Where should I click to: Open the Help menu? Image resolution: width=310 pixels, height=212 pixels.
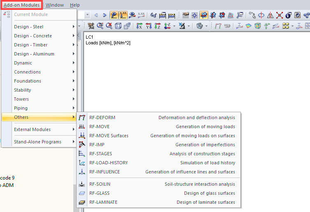75,5
